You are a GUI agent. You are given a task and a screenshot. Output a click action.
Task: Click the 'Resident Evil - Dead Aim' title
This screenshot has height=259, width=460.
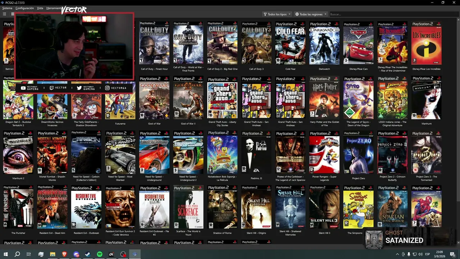coord(52,233)
